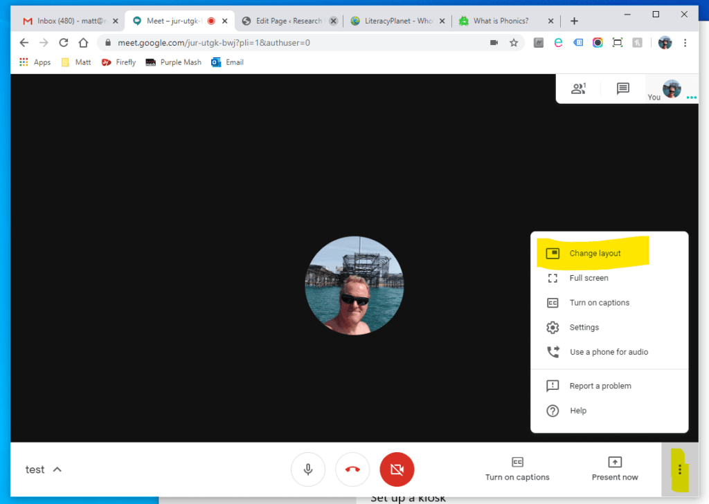
Task: Open the three-dot more options button
Action: click(x=680, y=469)
